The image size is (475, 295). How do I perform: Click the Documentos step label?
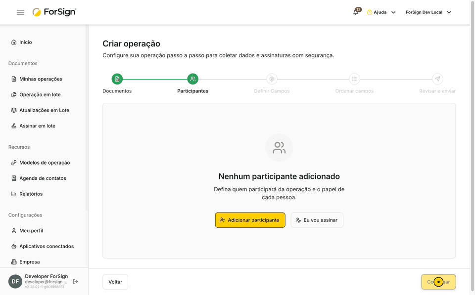[x=117, y=91]
